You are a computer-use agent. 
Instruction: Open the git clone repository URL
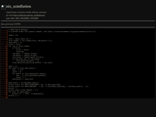[29, 15]
